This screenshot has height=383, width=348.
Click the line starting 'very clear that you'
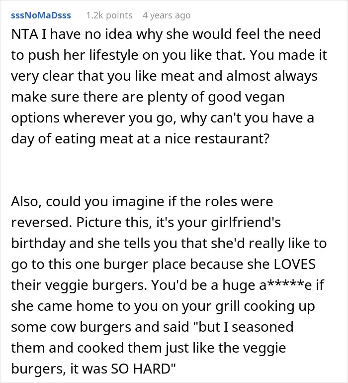coord(165,76)
